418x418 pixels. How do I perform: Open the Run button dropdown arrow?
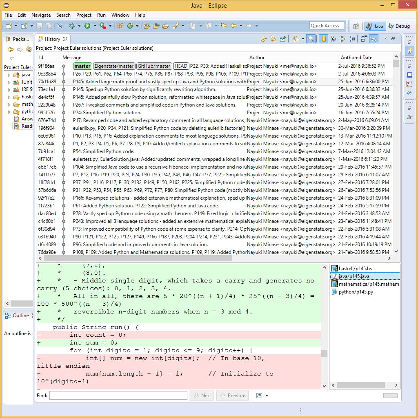point(95,26)
